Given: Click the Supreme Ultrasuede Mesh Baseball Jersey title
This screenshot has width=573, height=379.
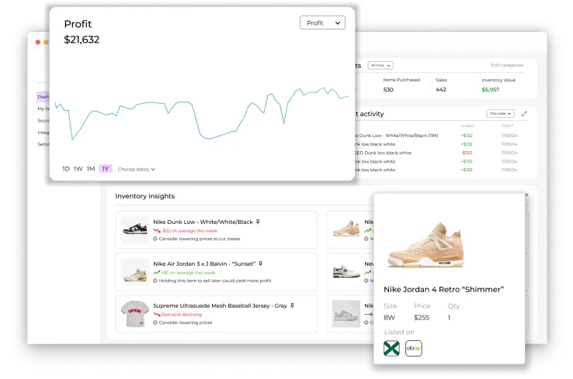Looking at the screenshot, I should pos(220,305).
